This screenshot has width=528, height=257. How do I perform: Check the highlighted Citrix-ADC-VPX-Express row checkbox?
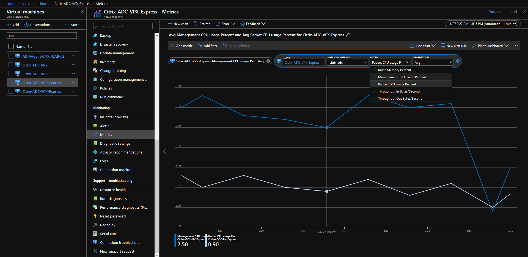point(11,82)
